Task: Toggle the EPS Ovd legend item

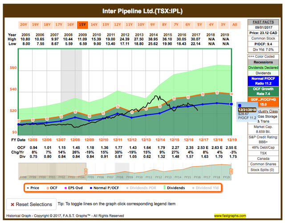Action: (x=73, y=188)
